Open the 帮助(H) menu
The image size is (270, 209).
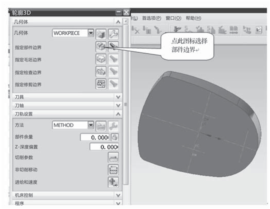pos(193,18)
